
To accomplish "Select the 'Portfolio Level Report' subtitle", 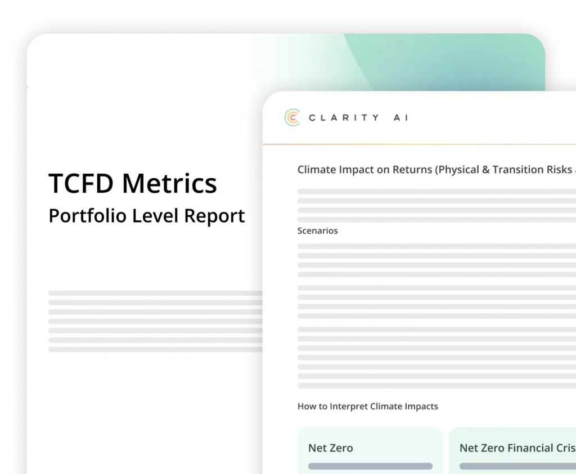I will (x=147, y=215).
